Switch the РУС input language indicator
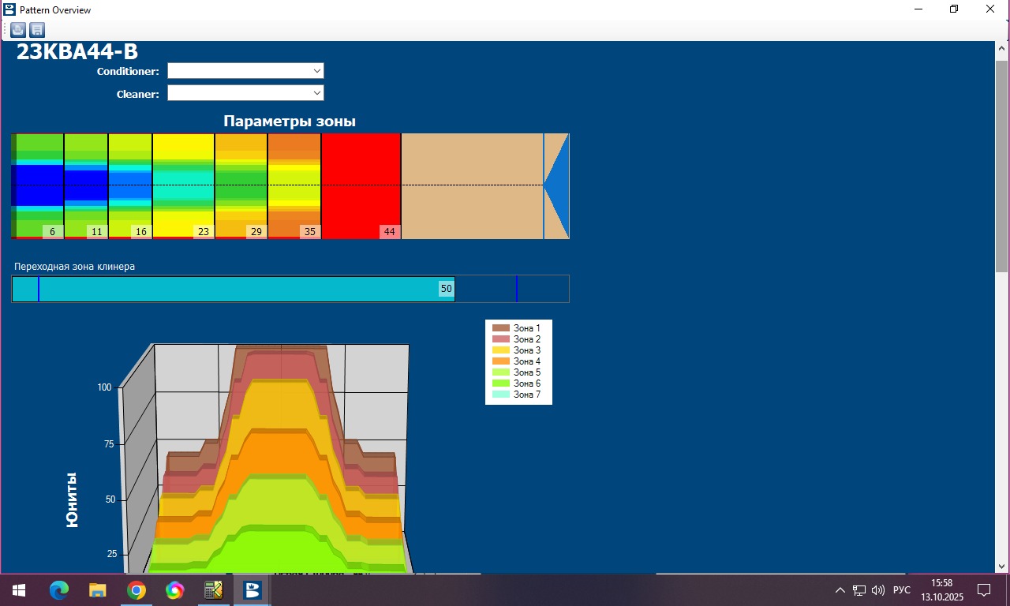 point(901,590)
